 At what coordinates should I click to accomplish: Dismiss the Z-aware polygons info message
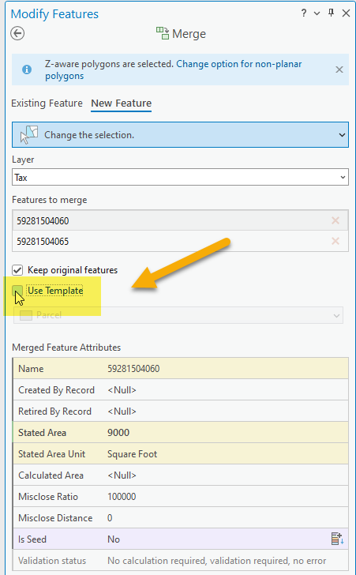point(339,70)
